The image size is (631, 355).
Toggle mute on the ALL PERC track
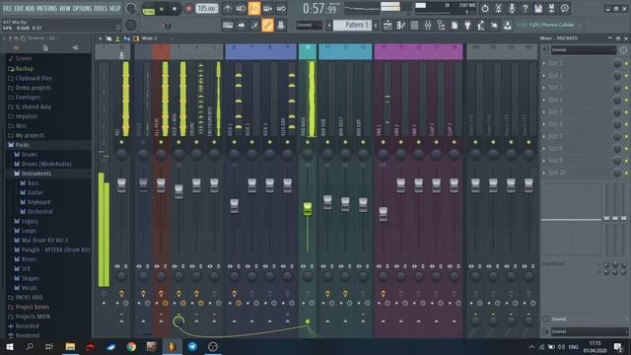tap(161, 142)
